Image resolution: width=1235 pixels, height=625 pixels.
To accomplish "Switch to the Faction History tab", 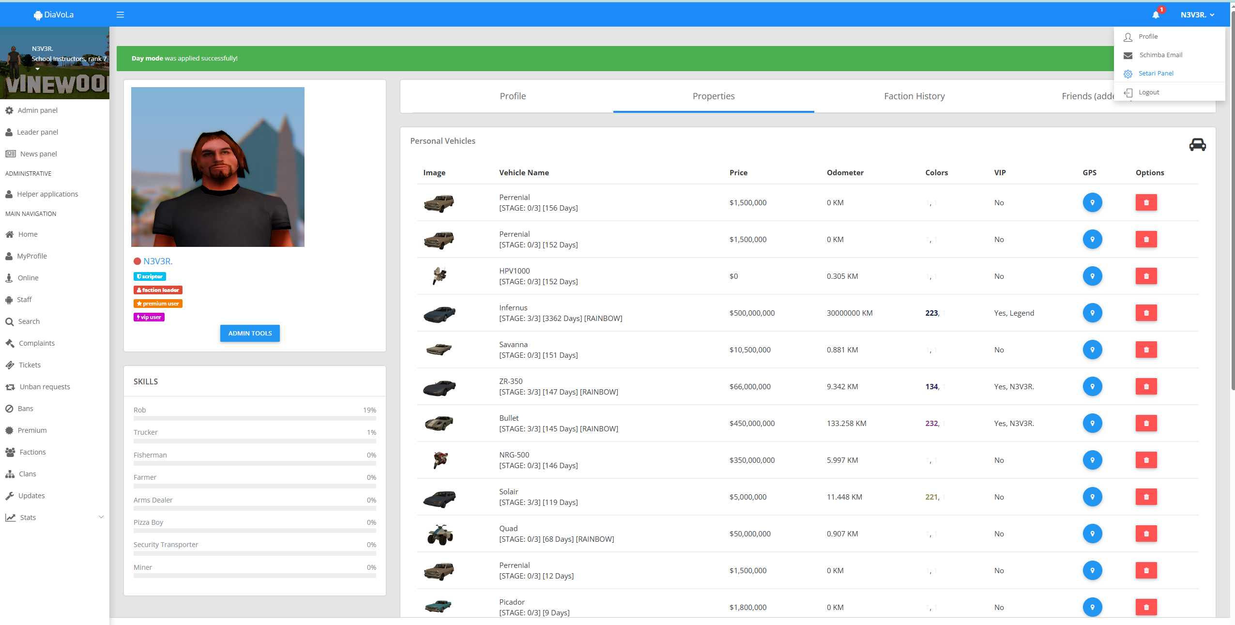I will [914, 96].
